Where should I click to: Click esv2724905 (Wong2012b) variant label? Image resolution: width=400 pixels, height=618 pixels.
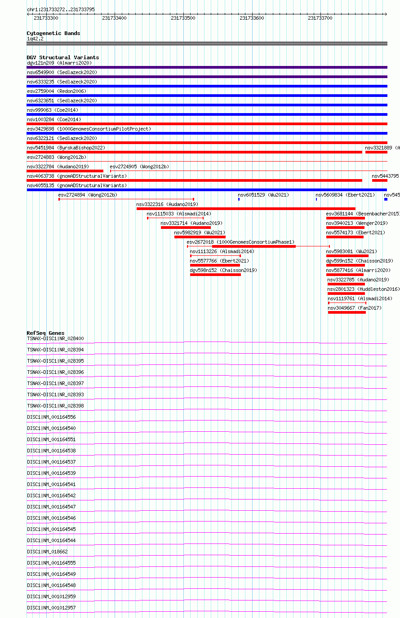click(139, 167)
